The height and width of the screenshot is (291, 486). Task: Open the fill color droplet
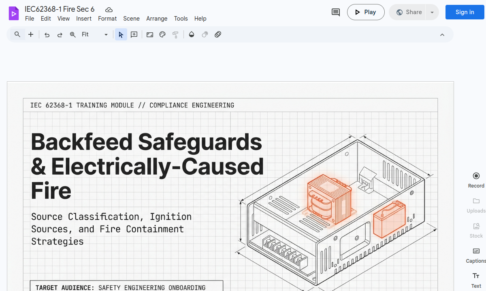(x=192, y=35)
